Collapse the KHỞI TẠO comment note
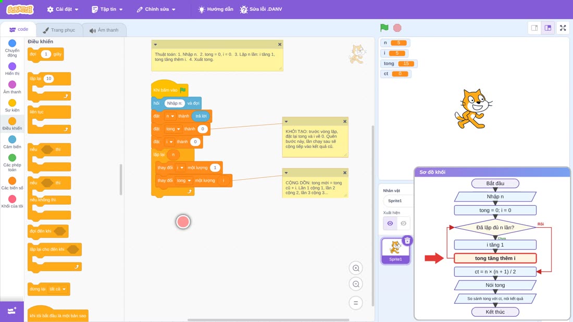Image resolution: width=573 pixels, height=322 pixels. 286,121
